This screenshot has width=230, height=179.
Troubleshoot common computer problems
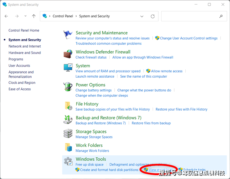coord(109,44)
